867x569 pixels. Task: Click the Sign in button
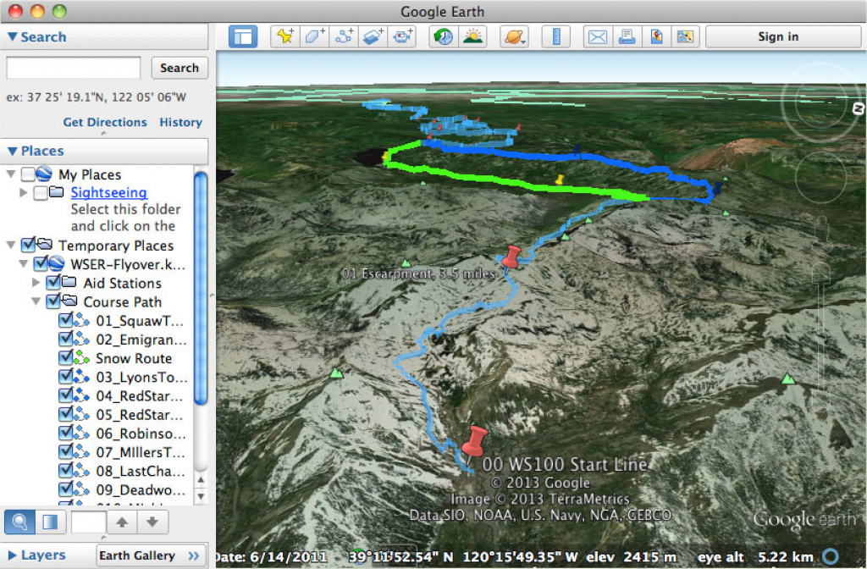click(x=777, y=36)
